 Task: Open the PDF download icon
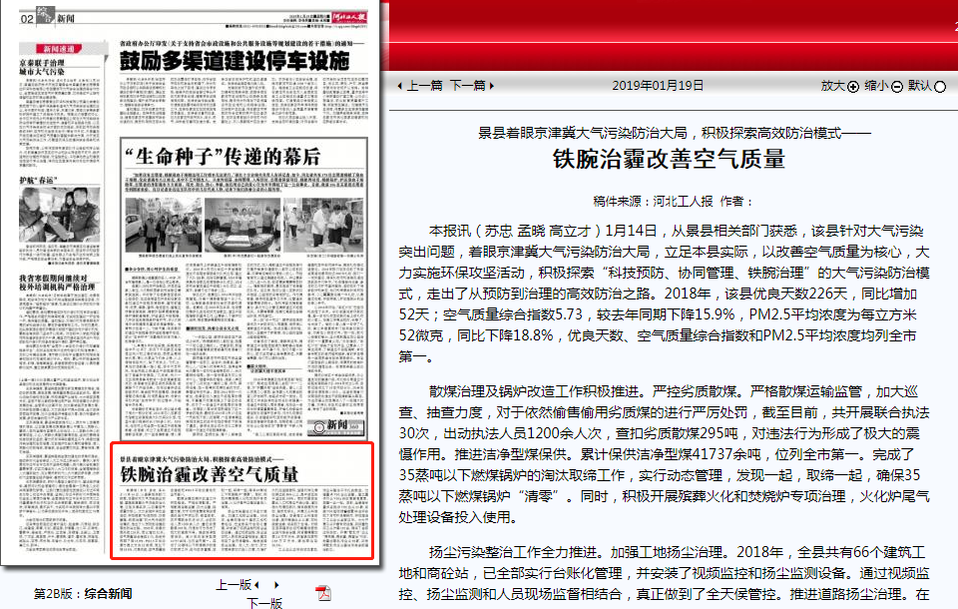point(323,593)
